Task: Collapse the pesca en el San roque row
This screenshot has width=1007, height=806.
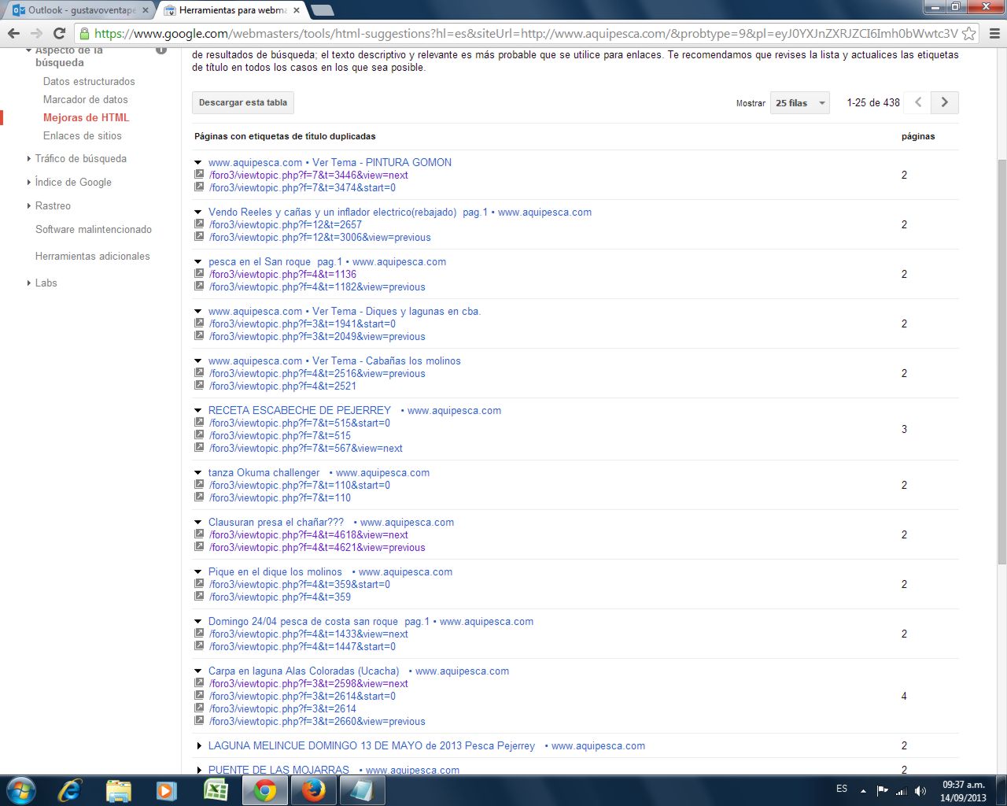Action: (198, 261)
